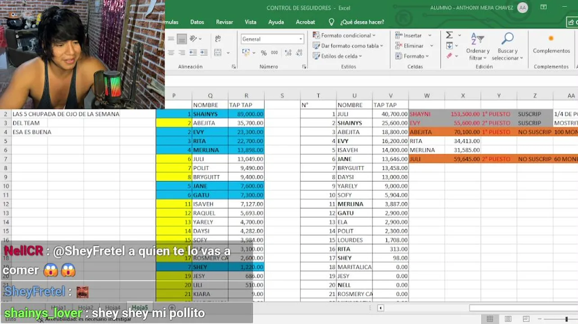This screenshot has width=578, height=324.
Task: Apply accounting number format
Action: [246, 53]
